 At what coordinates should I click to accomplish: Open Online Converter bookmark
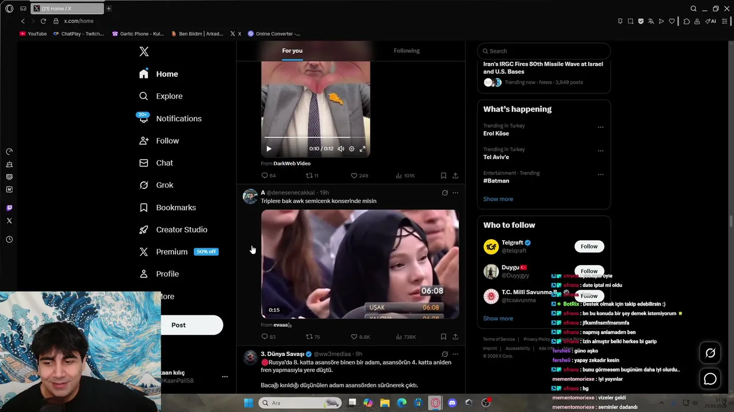pyautogui.click(x=274, y=34)
